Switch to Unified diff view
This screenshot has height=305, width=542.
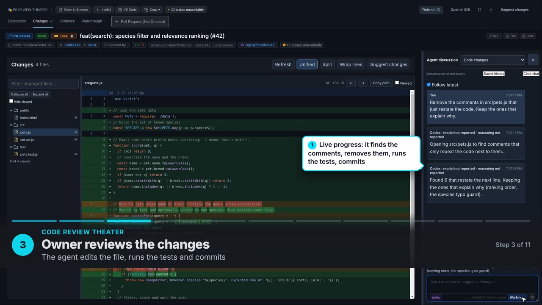(307, 64)
